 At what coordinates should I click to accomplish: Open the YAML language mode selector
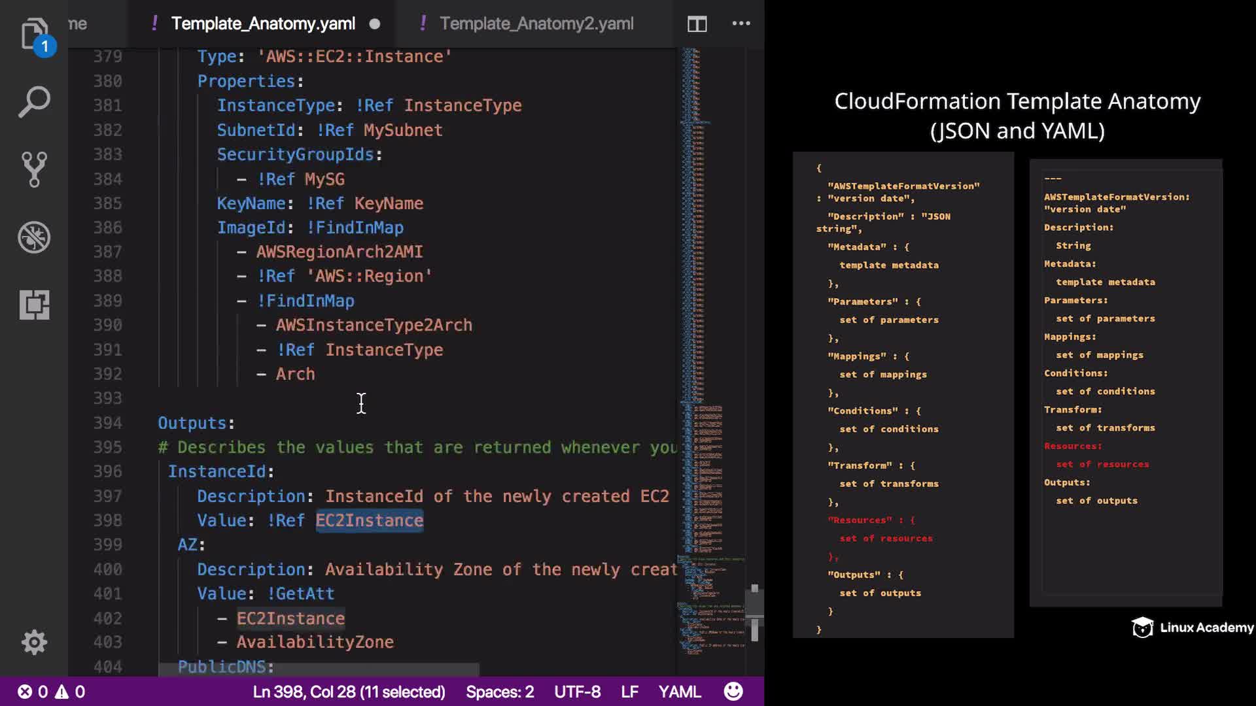(x=679, y=692)
